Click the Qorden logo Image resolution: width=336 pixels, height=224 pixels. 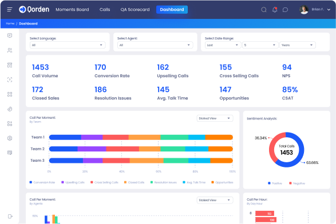click(34, 9)
